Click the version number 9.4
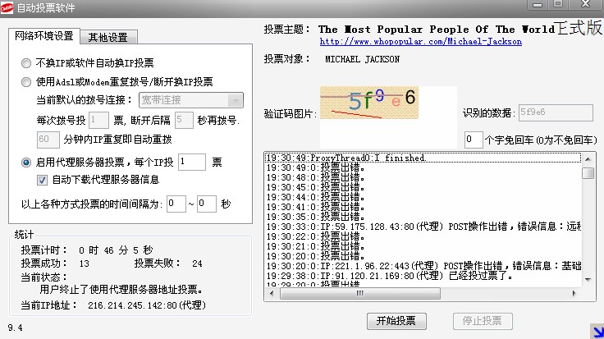The width and height of the screenshot is (604, 339). (15, 328)
